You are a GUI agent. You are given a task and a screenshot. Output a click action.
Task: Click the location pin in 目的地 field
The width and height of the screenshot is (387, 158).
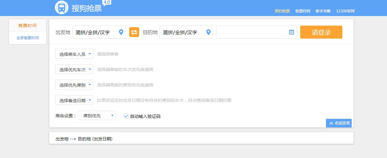pos(209,32)
